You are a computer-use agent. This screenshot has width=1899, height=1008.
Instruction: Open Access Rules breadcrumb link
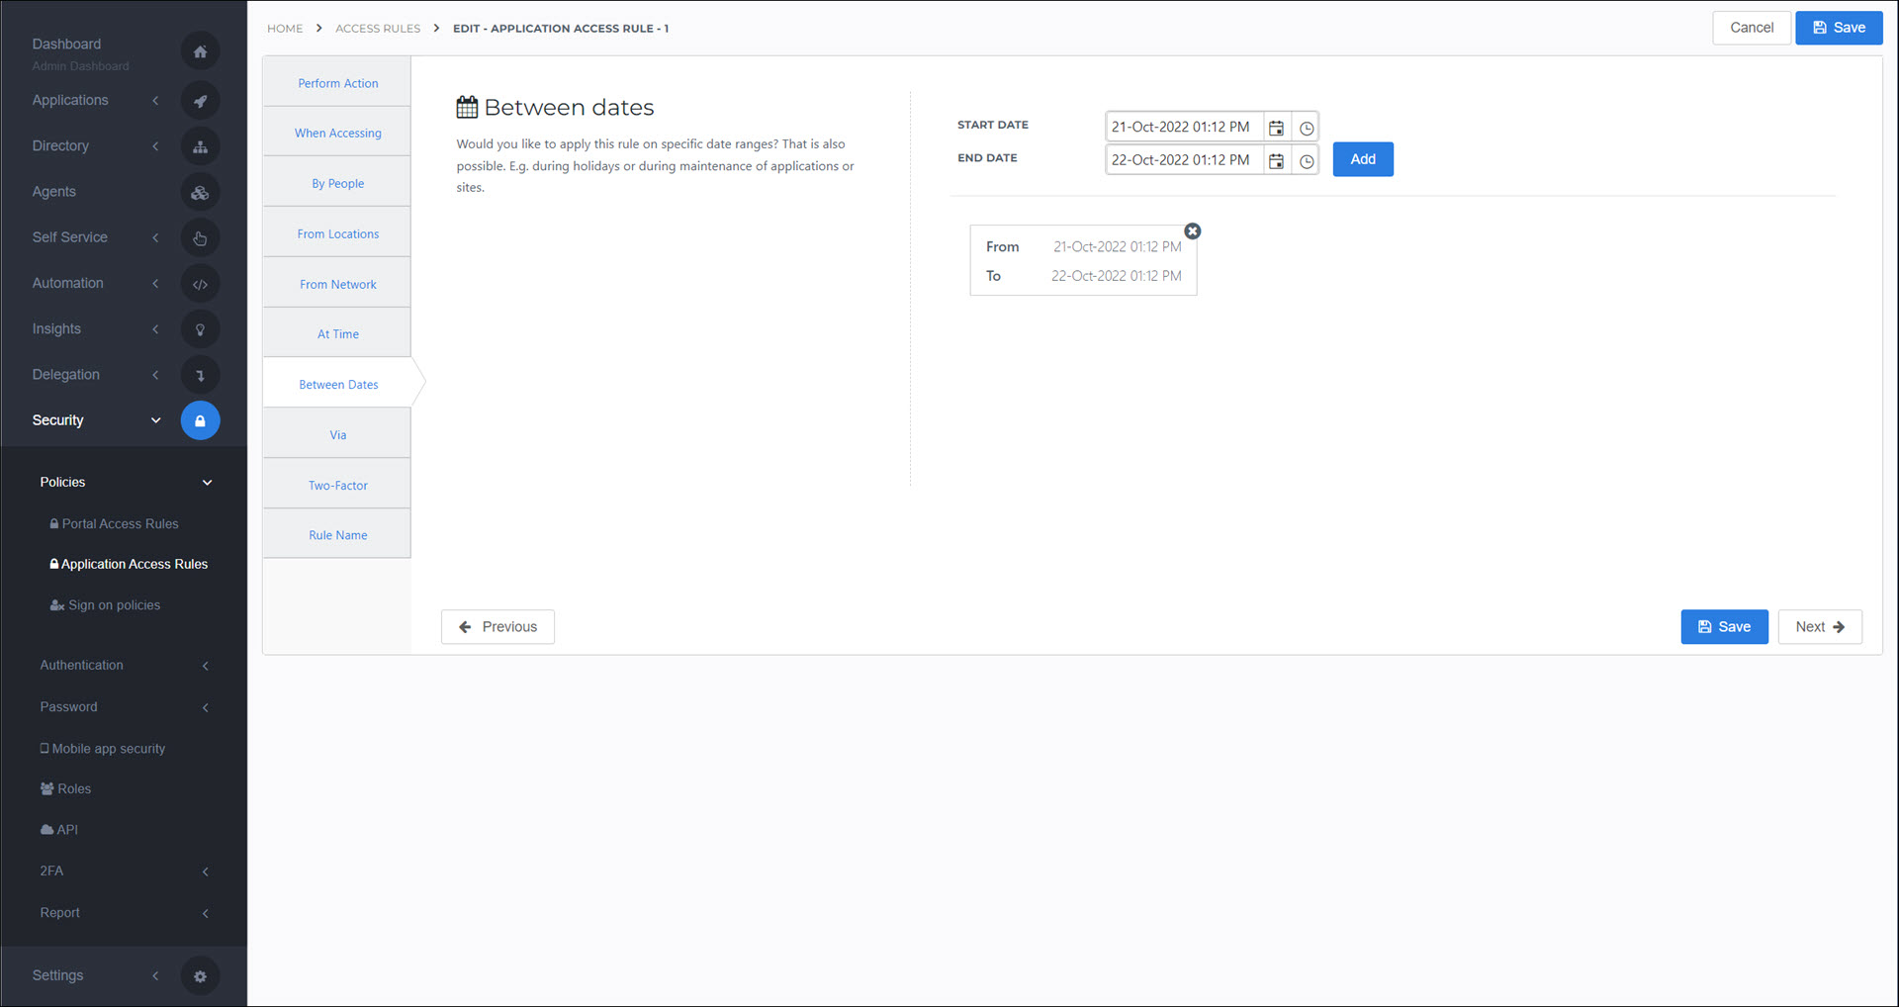378,29
